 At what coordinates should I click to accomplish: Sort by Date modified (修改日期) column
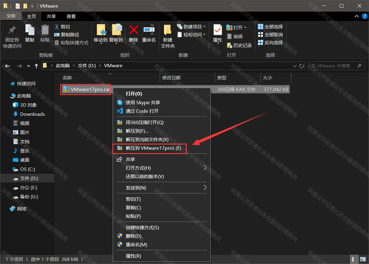(171, 78)
